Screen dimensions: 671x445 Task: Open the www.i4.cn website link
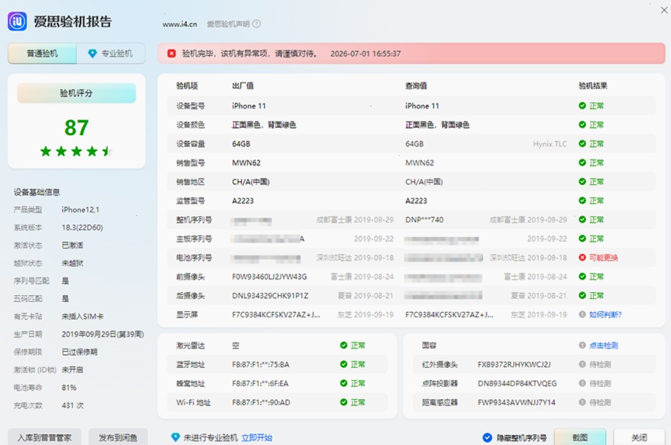pos(179,24)
